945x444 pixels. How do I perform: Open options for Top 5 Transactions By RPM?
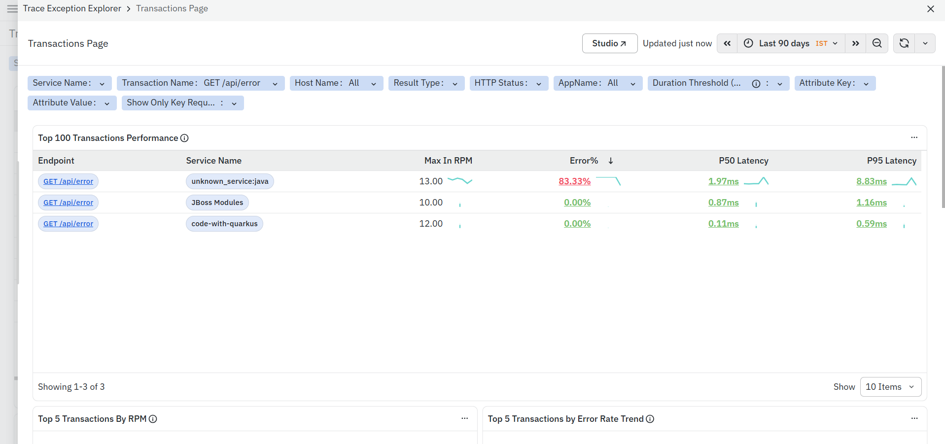pyautogui.click(x=465, y=418)
